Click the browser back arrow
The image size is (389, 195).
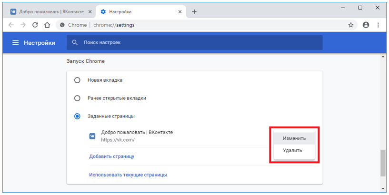point(11,25)
